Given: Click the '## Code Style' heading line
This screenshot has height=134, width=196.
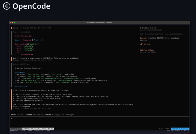Looking at the screenshot, I should tap(21, 86).
